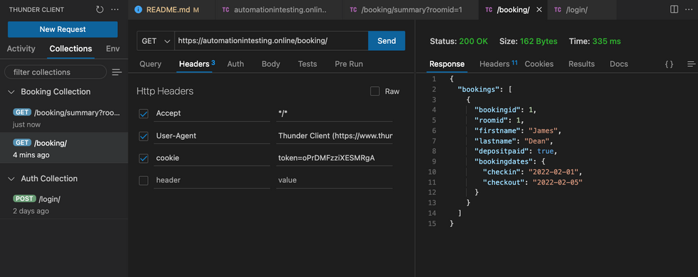Image resolution: width=698 pixels, height=277 pixels.
Task: Click the New Request button
Action: tap(63, 29)
